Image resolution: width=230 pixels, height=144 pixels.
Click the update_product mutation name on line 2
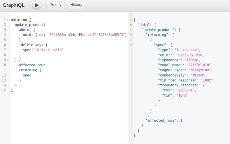(x=29, y=25)
